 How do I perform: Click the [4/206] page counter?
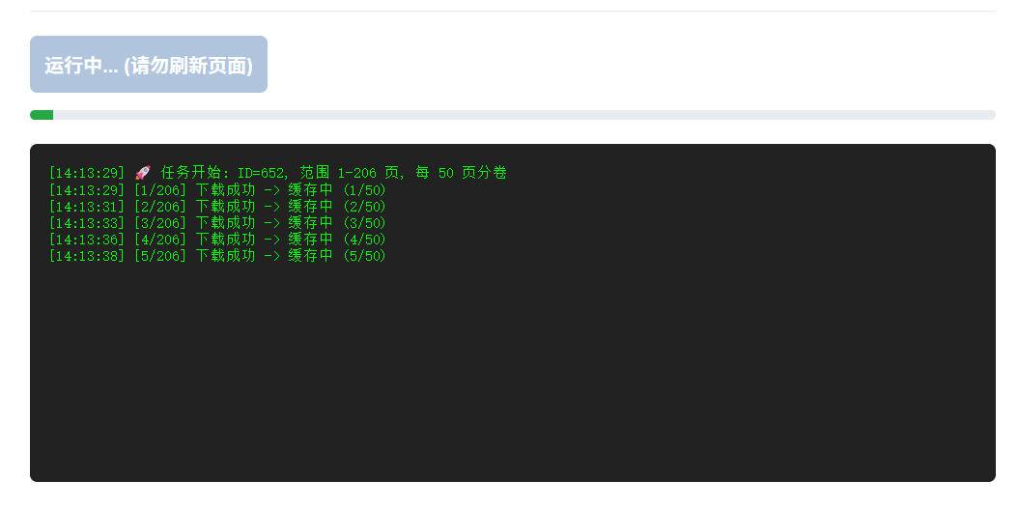[x=159, y=240]
